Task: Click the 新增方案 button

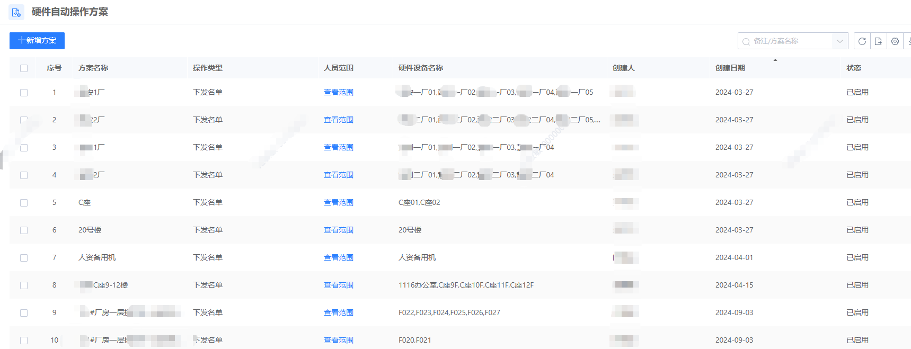Action: 37,41
